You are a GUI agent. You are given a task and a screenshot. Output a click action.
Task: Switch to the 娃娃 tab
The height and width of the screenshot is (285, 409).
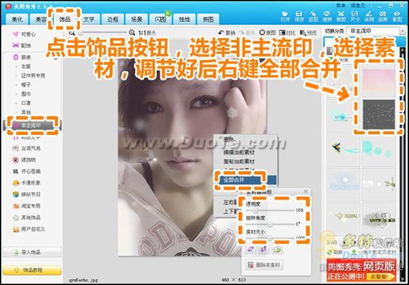[184, 19]
